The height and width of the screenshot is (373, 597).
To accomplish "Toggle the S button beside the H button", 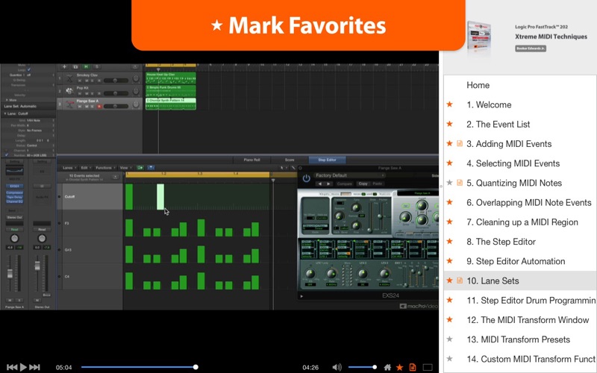I will coord(97,66).
